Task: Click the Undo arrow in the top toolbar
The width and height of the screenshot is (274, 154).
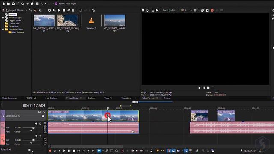Action: (42, 3)
